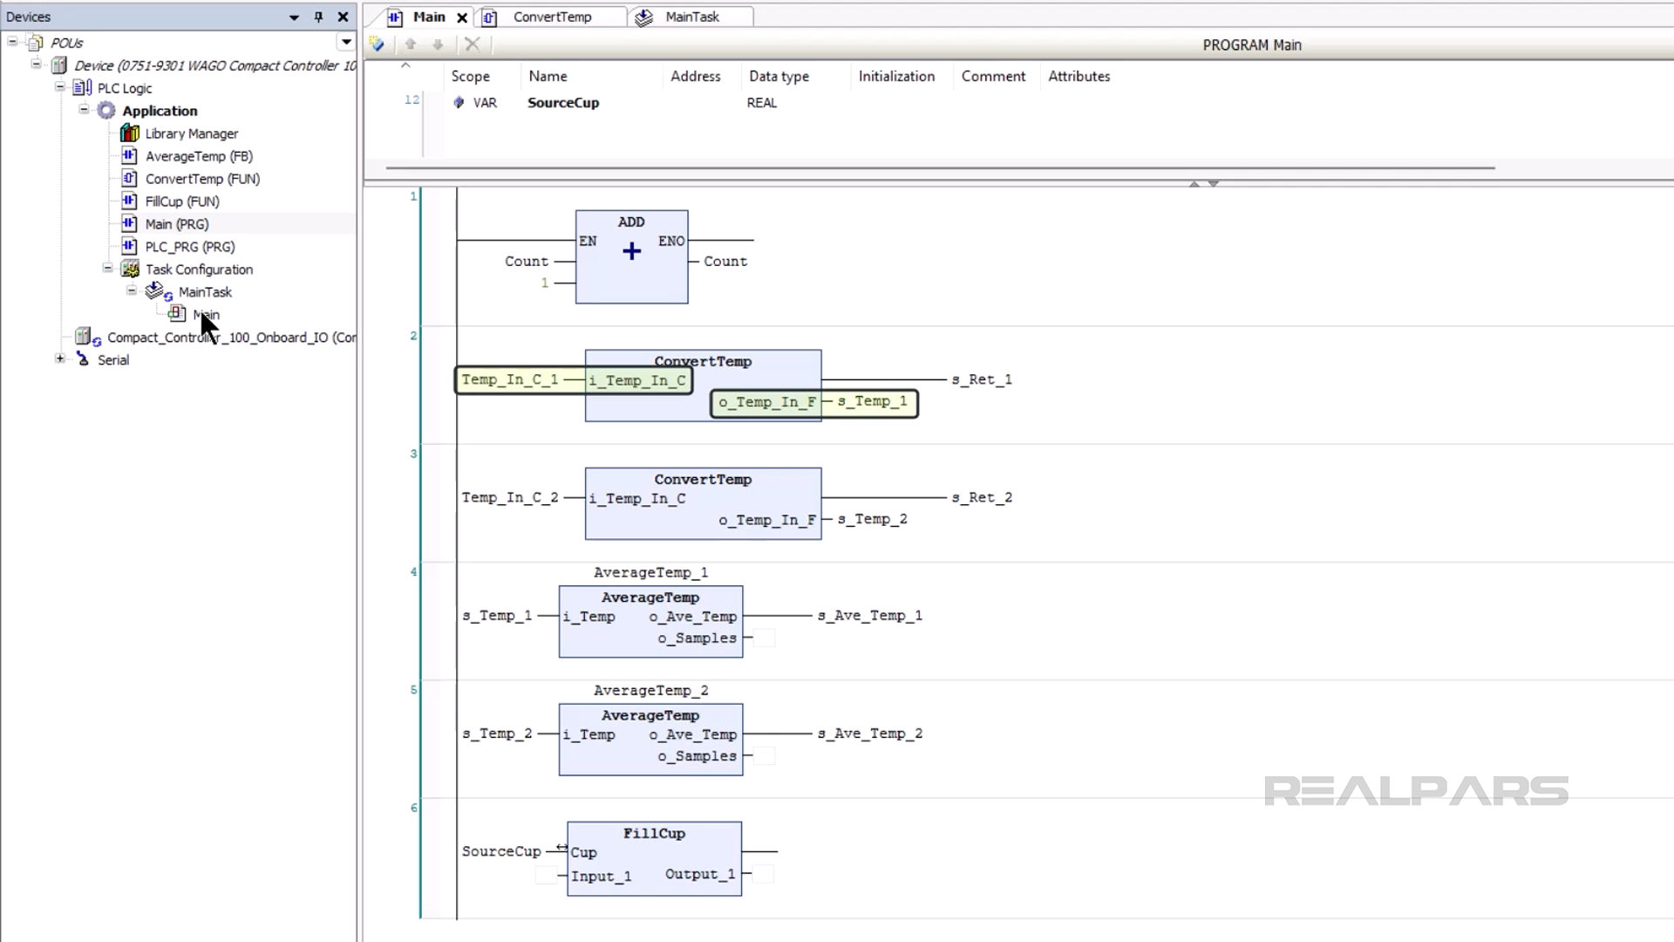This screenshot has height=942, width=1674.
Task: Open the POUs view dropdown
Action: (346, 42)
